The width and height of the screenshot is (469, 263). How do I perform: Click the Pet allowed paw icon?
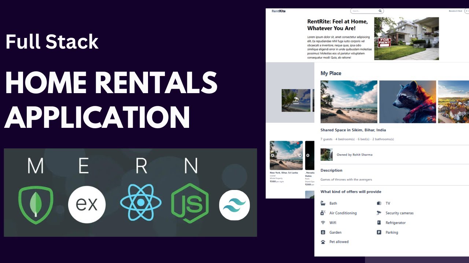click(323, 242)
